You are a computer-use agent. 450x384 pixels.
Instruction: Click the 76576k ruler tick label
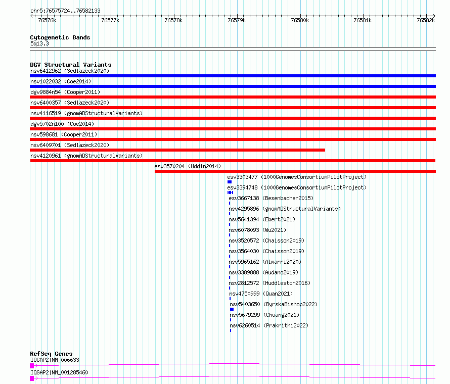[47, 20]
